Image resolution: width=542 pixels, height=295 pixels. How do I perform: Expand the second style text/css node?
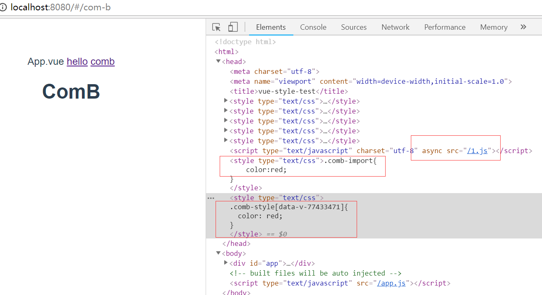(x=226, y=111)
